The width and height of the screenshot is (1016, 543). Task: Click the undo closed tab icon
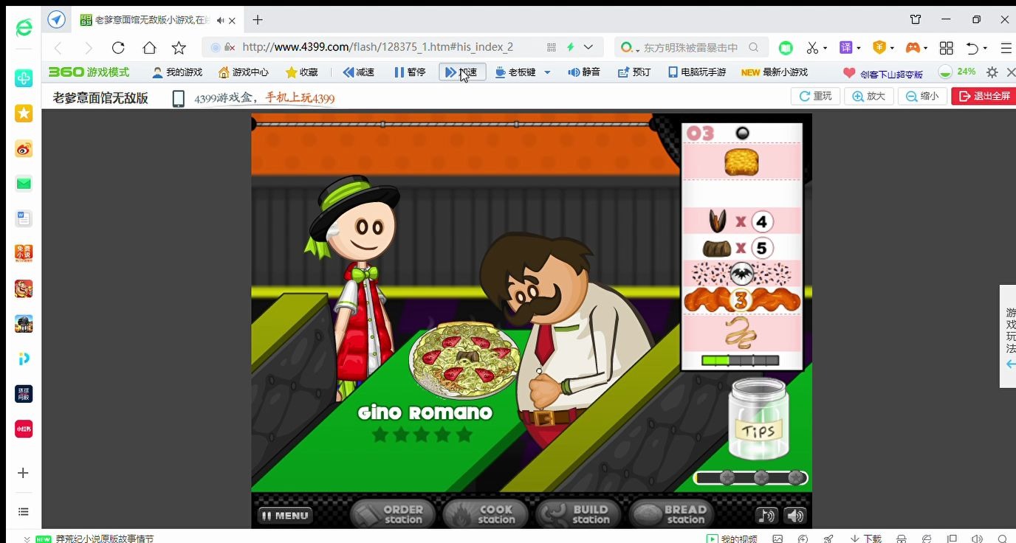coord(972,48)
